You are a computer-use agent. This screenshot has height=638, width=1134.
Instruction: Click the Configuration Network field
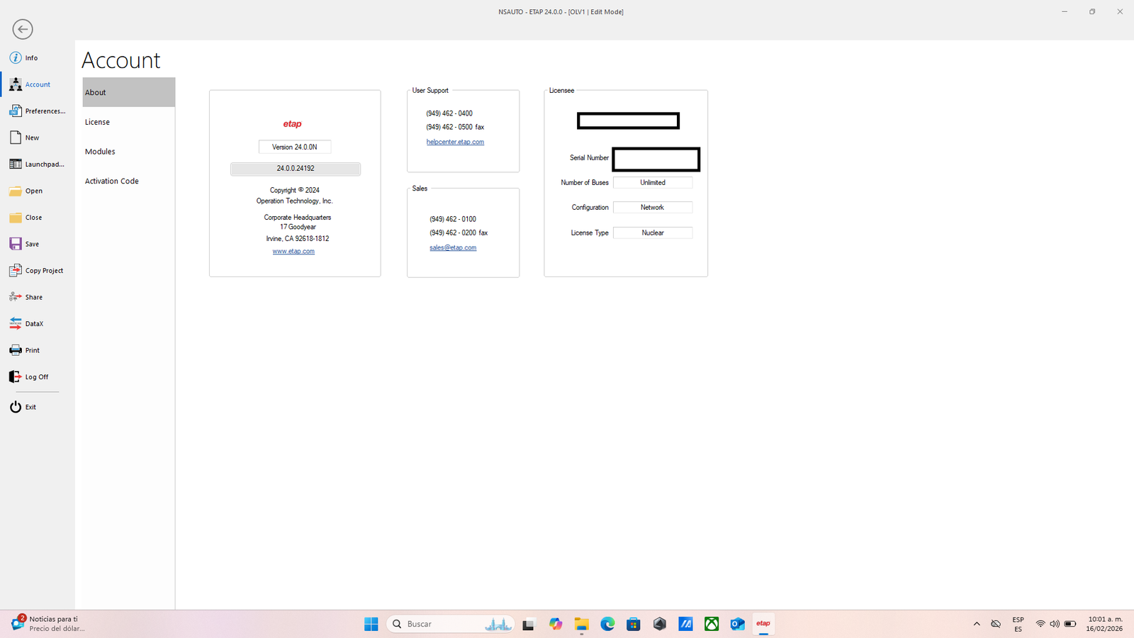[653, 207]
